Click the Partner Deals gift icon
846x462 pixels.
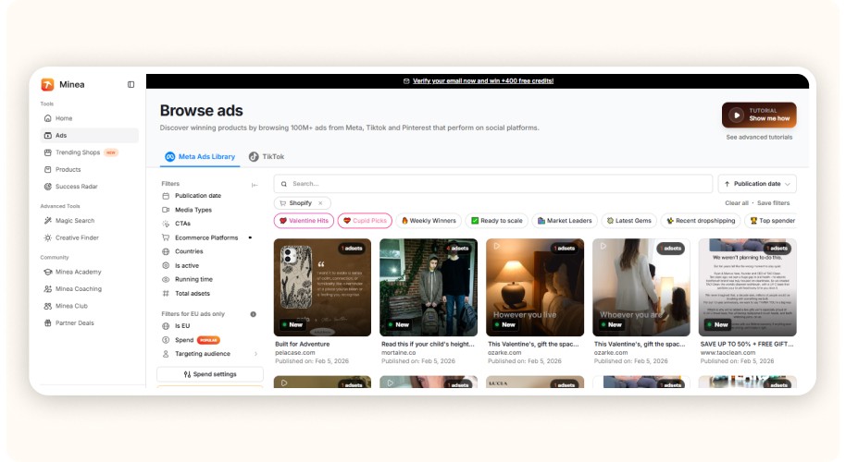(x=47, y=323)
